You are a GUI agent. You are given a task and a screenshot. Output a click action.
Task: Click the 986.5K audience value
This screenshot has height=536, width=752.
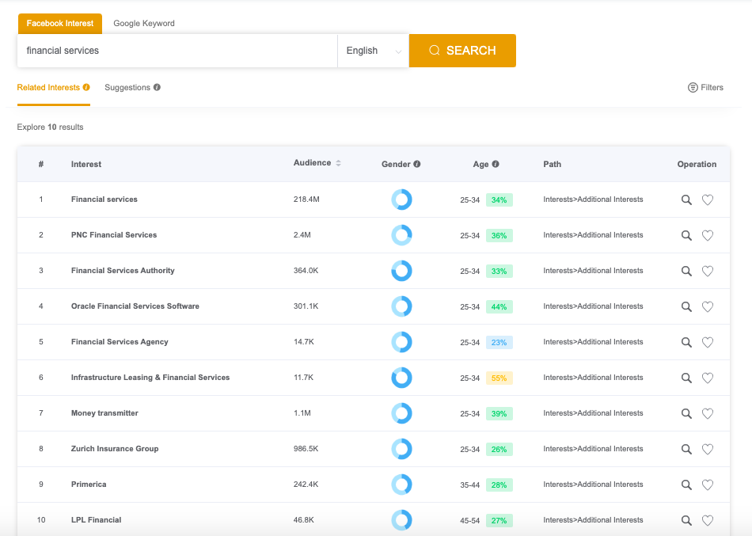pos(306,449)
